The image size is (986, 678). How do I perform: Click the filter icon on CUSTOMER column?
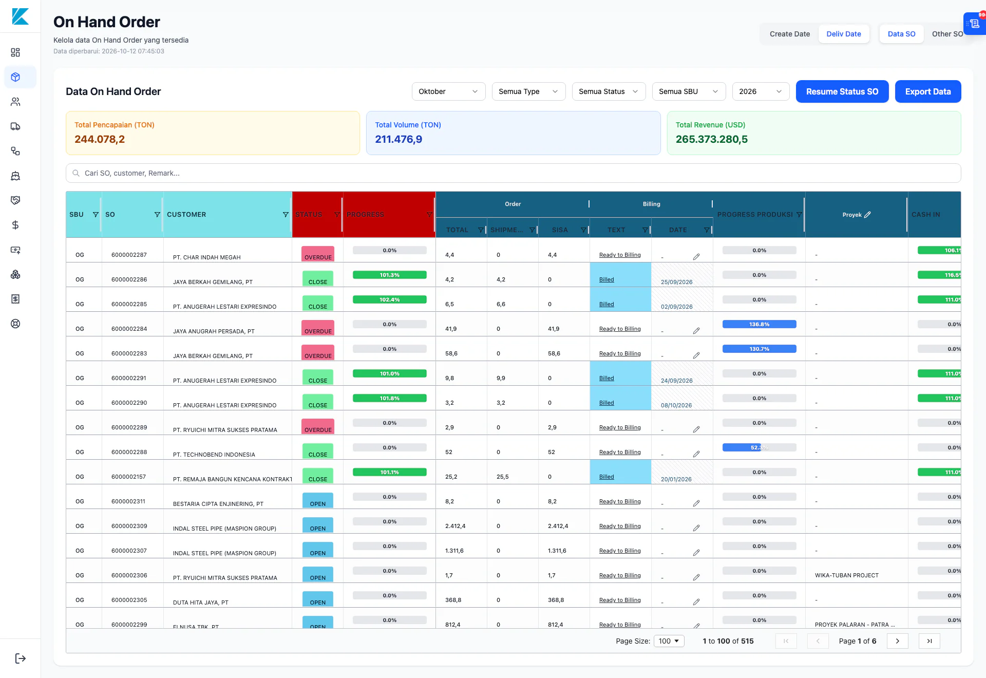click(x=286, y=215)
